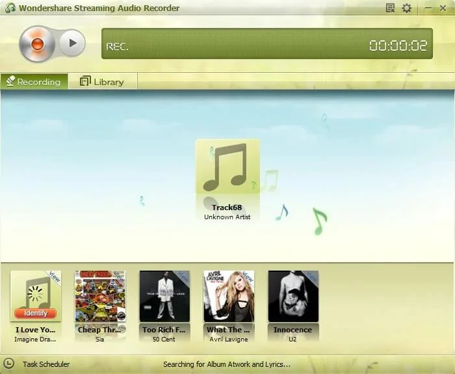
Task: Click the Imagine Dra... artist text
Action: click(x=35, y=339)
